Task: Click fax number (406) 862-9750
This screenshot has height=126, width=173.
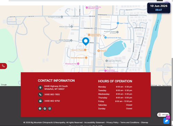Action: click(52, 101)
